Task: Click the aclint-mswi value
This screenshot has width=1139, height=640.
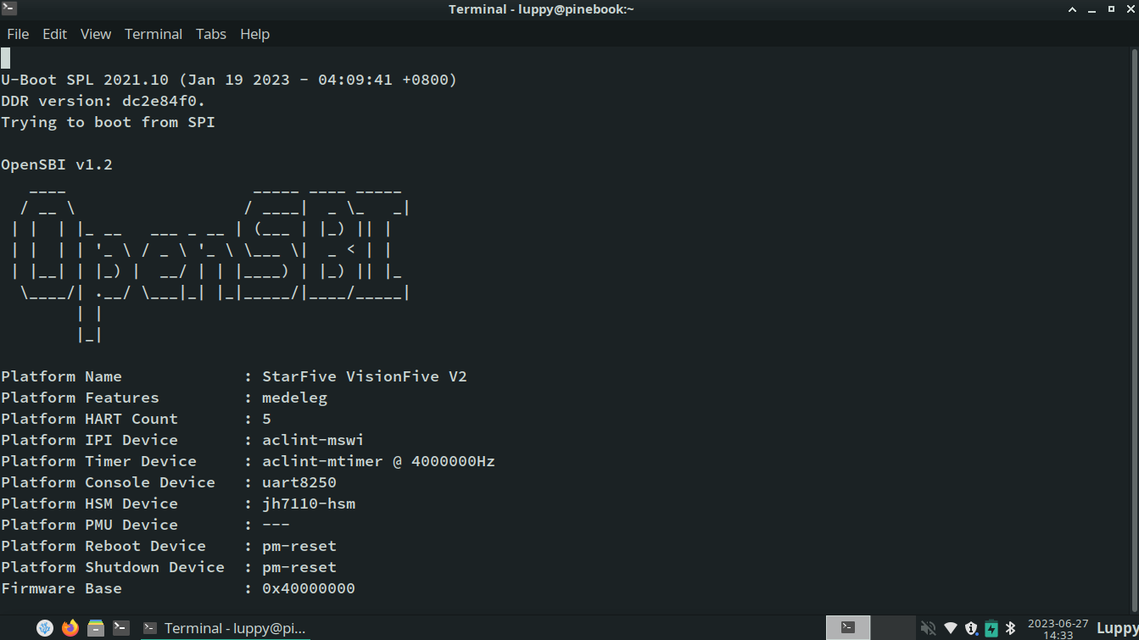Action: coord(313,440)
